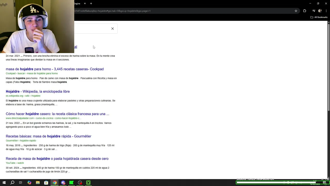The height and width of the screenshot is (186, 330).
Task: Click the address bar URL
Action: click(x=112, y=11)
